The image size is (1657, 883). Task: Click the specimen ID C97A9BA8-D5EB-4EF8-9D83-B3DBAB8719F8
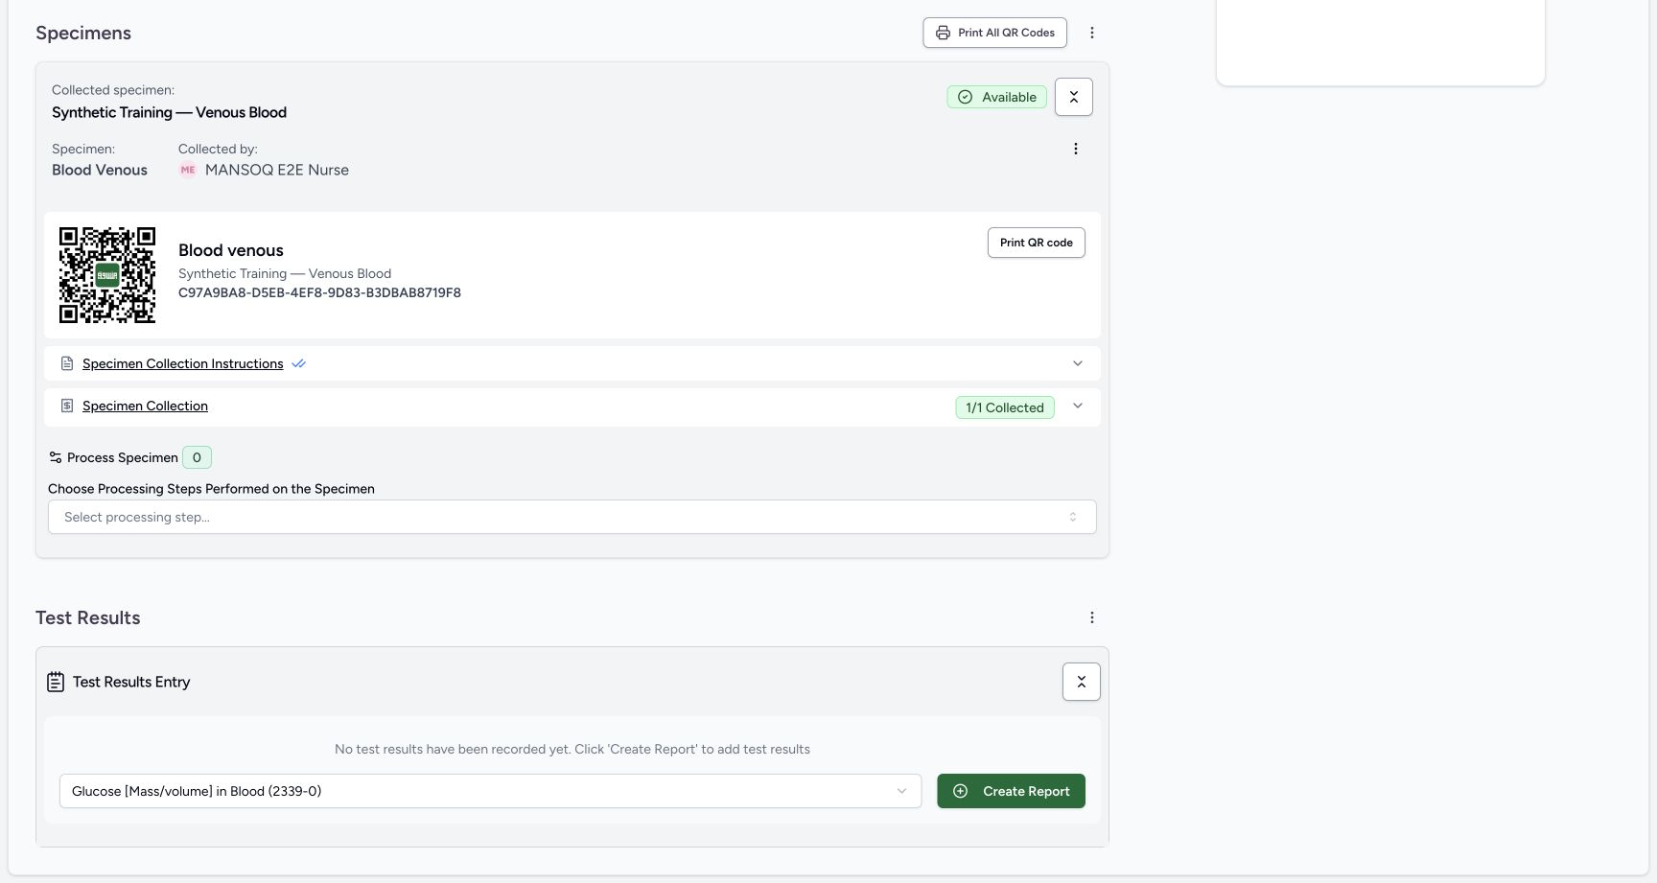[x=319, y=292]
